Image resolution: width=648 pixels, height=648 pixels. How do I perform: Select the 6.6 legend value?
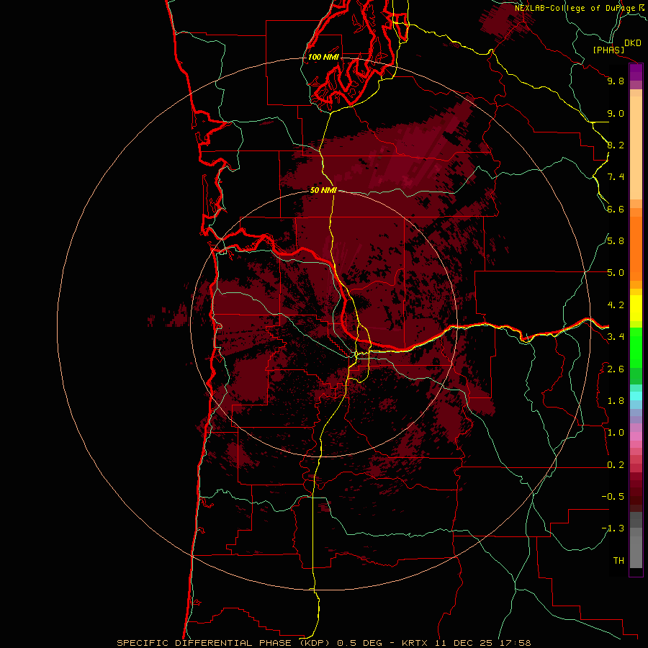[616, 209]
